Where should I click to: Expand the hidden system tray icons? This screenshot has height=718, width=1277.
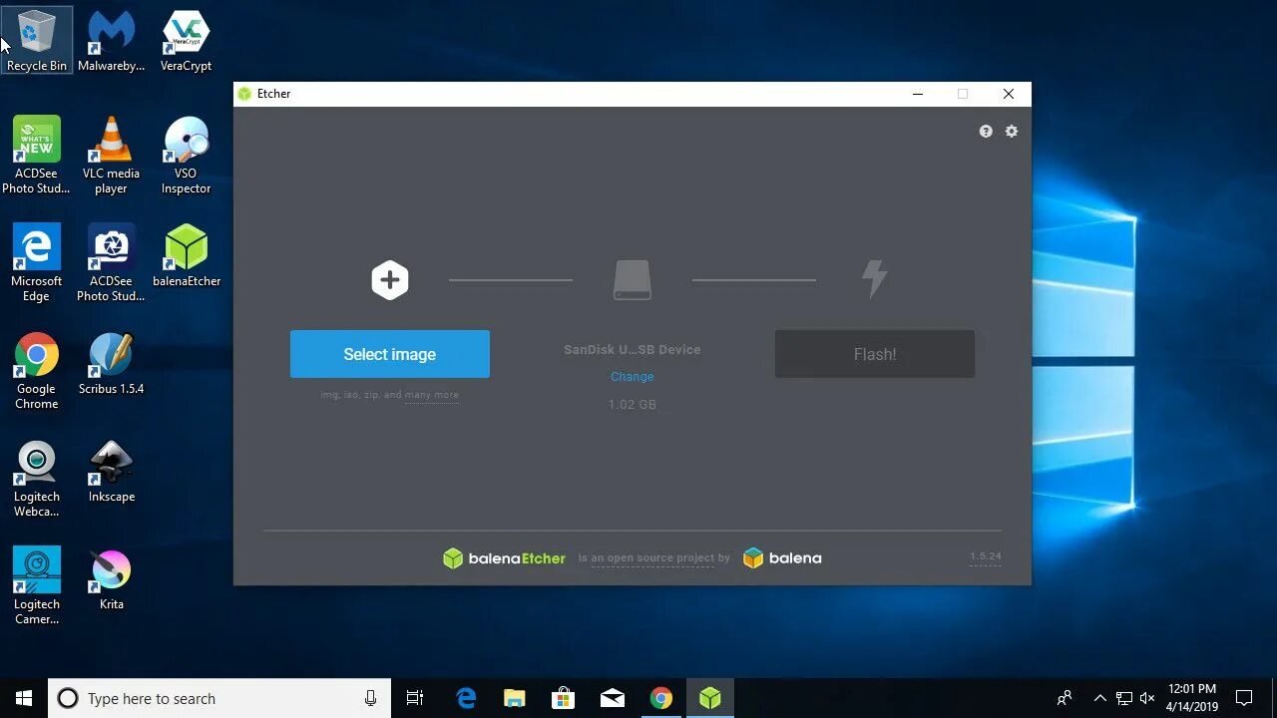coord(1100,698)
